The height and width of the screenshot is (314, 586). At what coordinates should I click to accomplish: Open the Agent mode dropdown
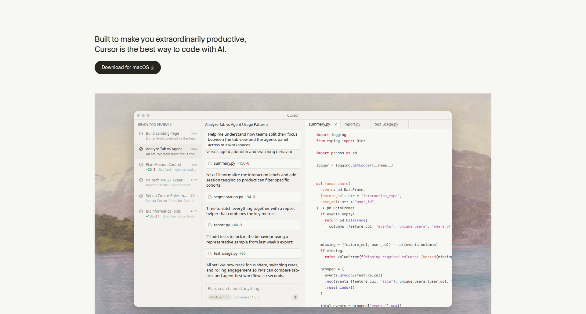220,297
